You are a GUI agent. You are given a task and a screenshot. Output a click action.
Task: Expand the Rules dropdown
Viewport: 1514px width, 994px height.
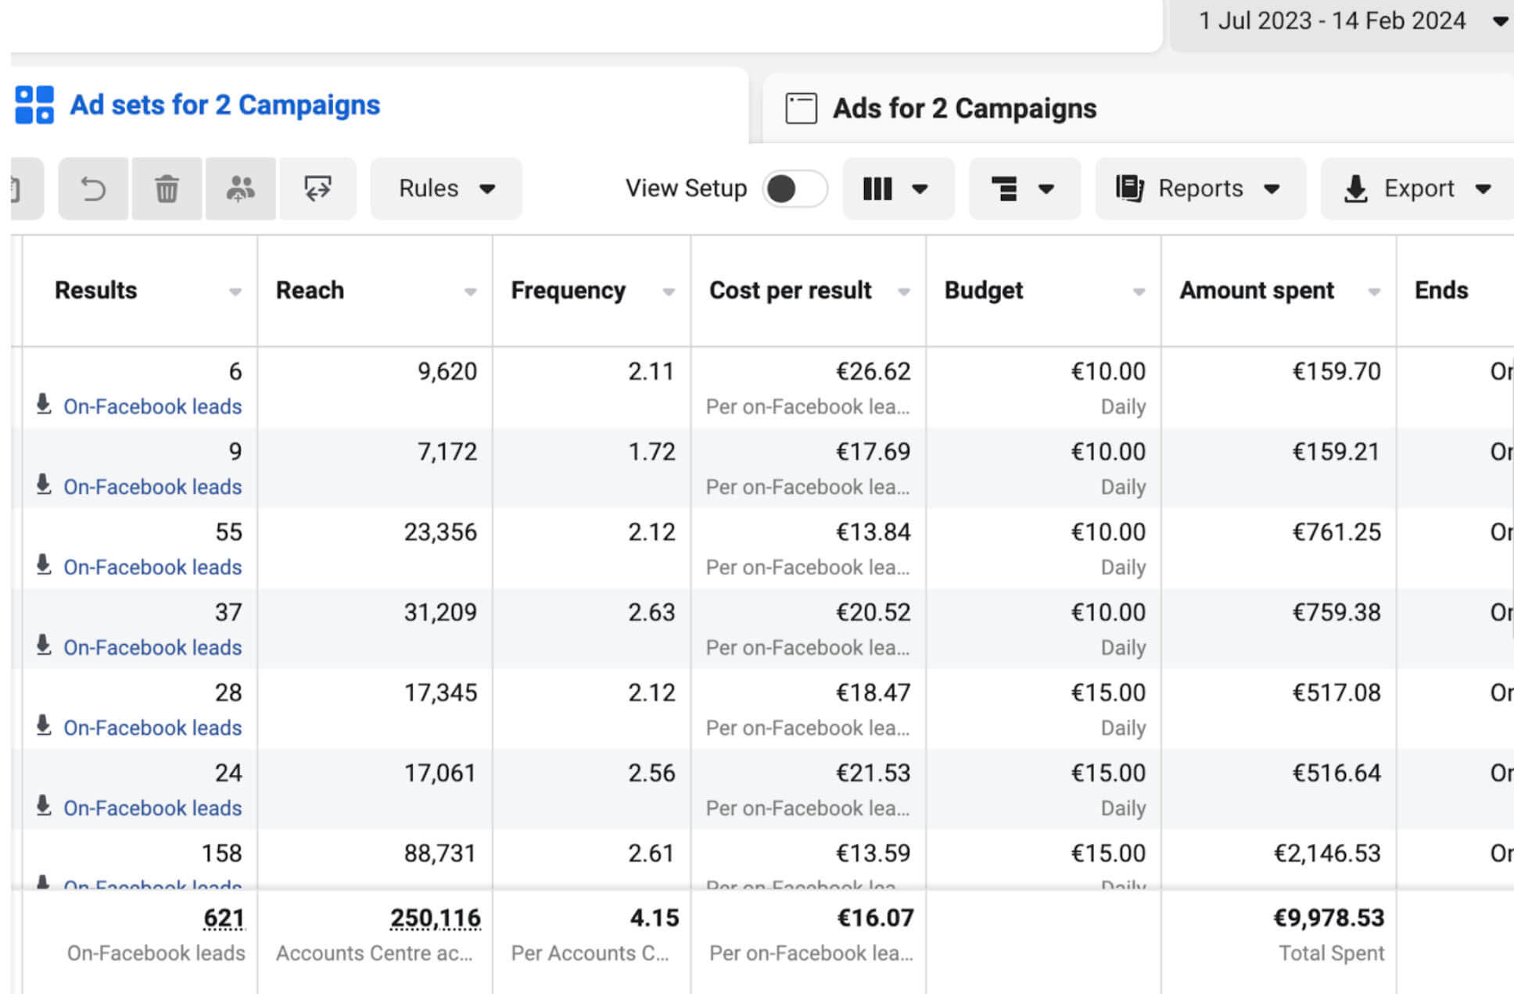447,188
